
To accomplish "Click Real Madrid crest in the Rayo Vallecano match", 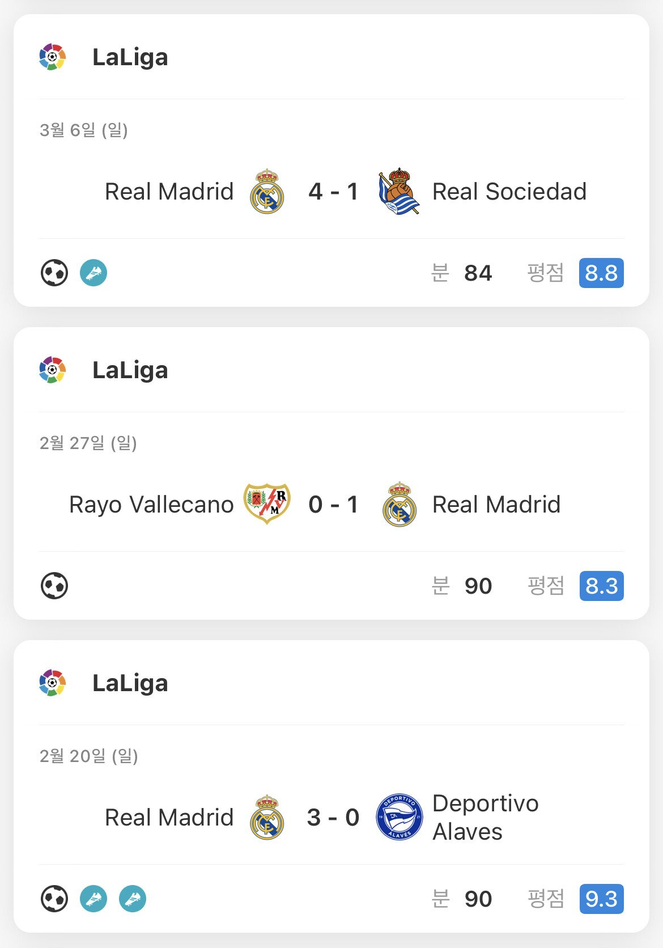I will tap(399, 505).
